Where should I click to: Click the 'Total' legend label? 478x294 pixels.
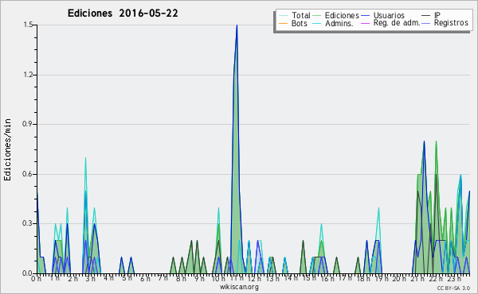click(x=300, y=15)
